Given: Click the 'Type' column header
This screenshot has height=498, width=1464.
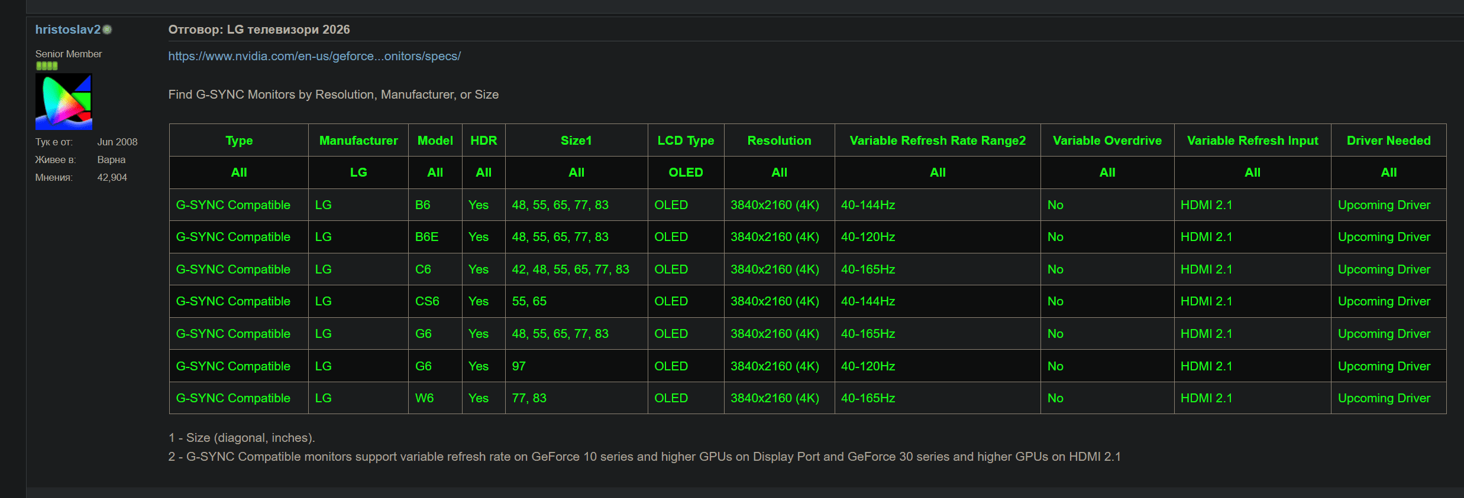Looking at the screenshot, I should click(x=239, y=141).
